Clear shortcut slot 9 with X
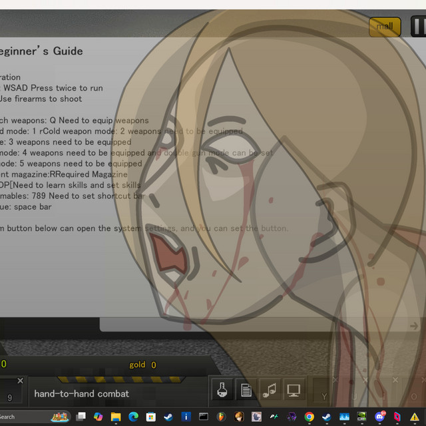Viewport: 426px width, 426px height. pyautogui.click(x=20, y=381)
